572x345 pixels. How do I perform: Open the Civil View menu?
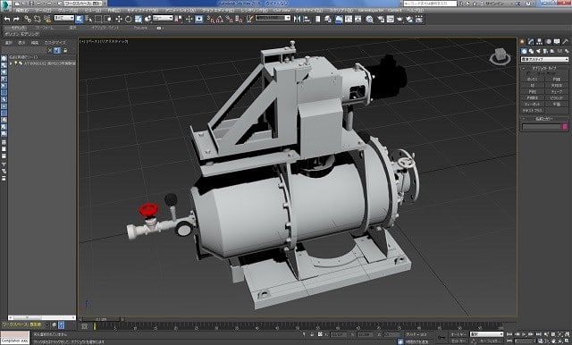[282, 11]
